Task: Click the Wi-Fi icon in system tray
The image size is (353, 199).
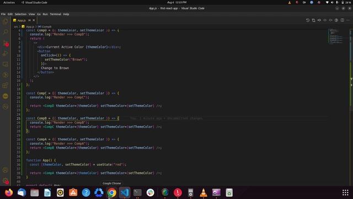Action: click(x=327, y=2)
